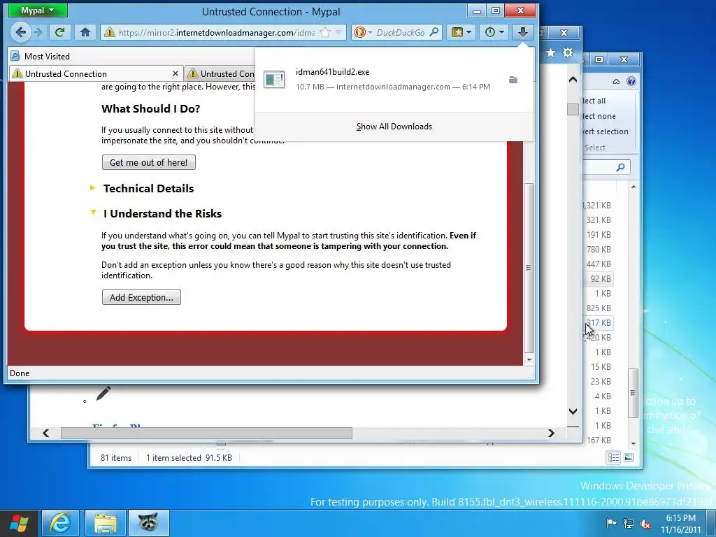
Task: Open the Home page icon
Action: 85,32
